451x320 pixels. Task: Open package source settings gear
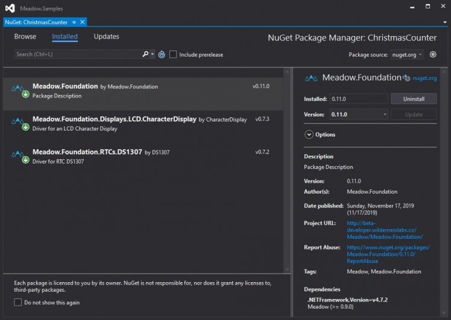pyautogui.click(x=433, y=54)
